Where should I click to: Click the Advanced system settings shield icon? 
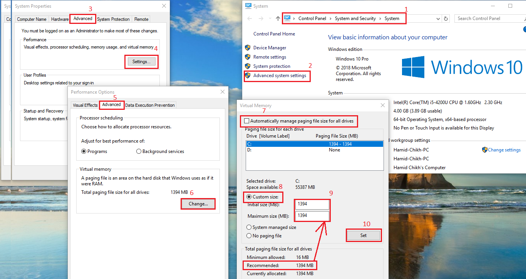248,76
